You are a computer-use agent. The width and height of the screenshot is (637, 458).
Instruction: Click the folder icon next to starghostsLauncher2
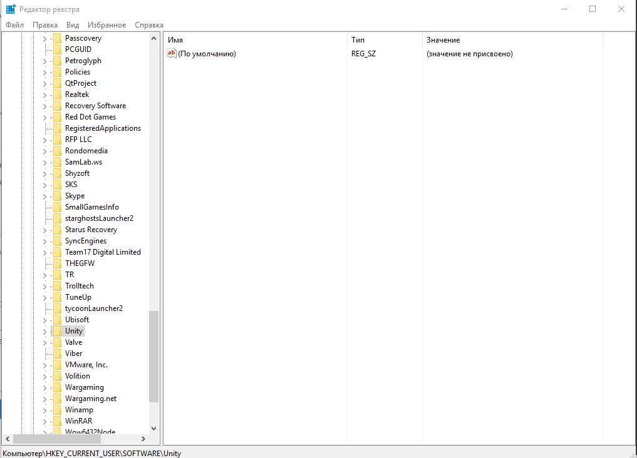click(57, 218)
